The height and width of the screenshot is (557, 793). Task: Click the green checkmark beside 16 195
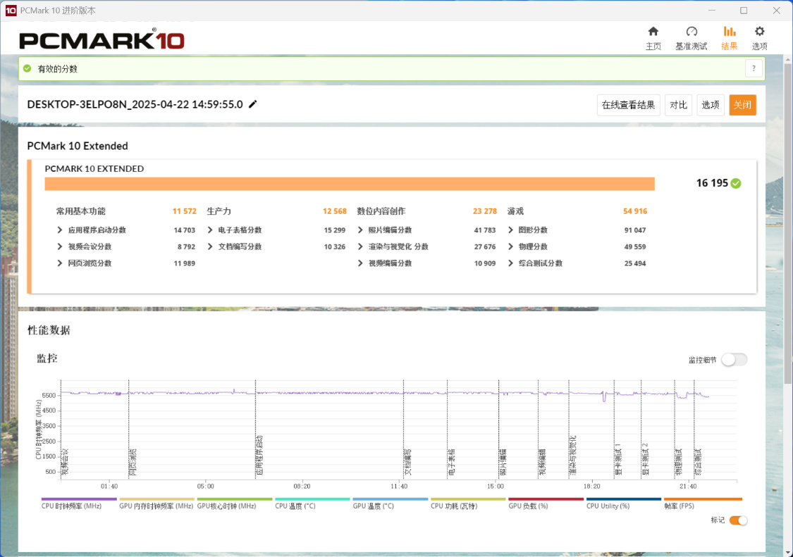736,184
